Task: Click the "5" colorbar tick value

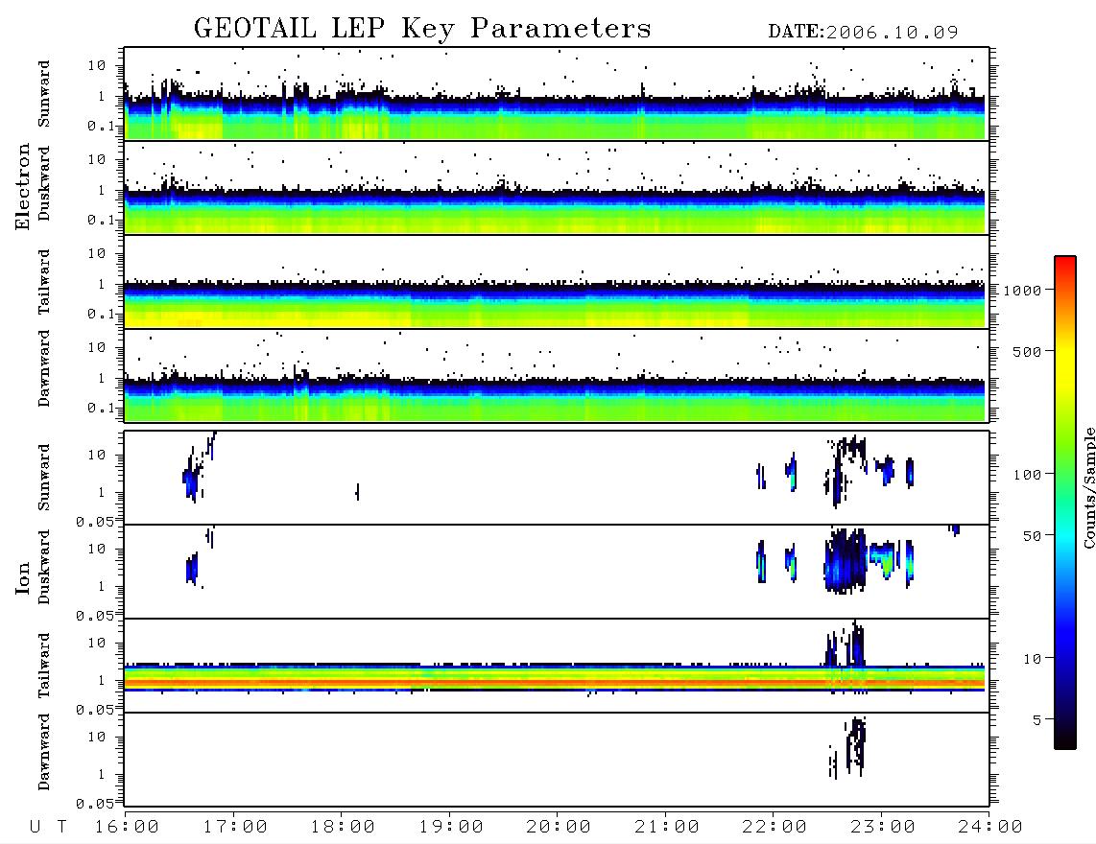Action: pos(1037,720)
